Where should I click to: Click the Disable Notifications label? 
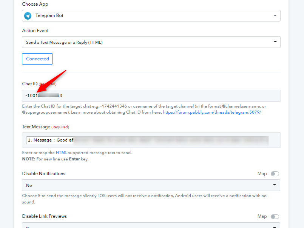pyautogui.click(x=43, y=174)
